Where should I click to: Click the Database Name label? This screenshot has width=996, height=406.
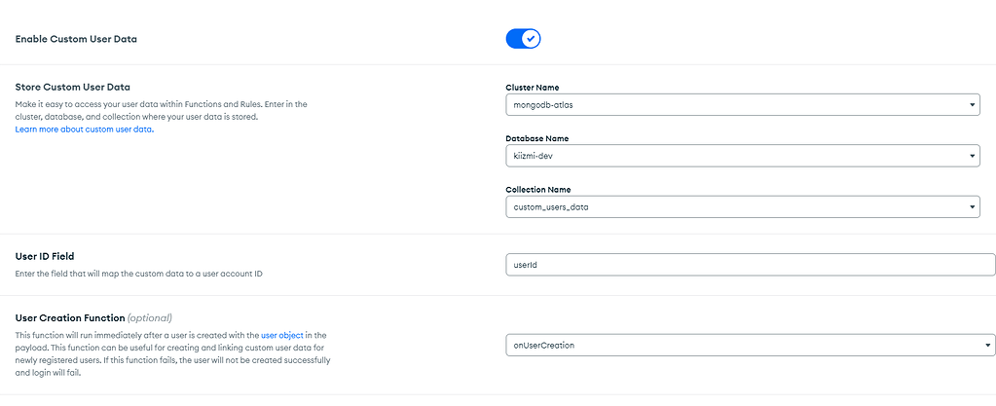tap(537, 138)
